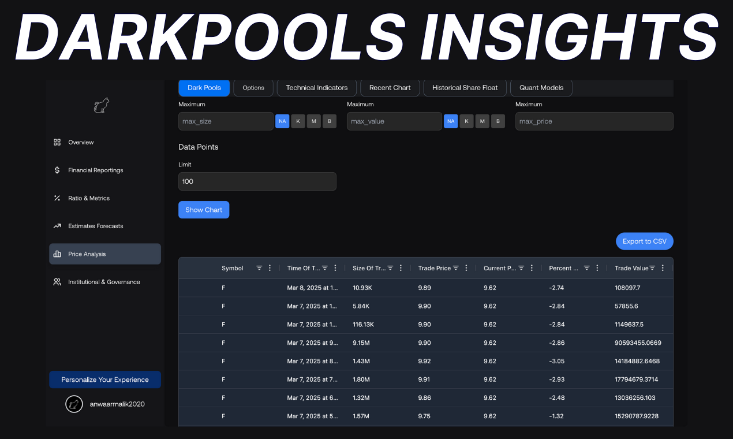Click Estimates Forecasts trend icon

[x=57, y=226]
